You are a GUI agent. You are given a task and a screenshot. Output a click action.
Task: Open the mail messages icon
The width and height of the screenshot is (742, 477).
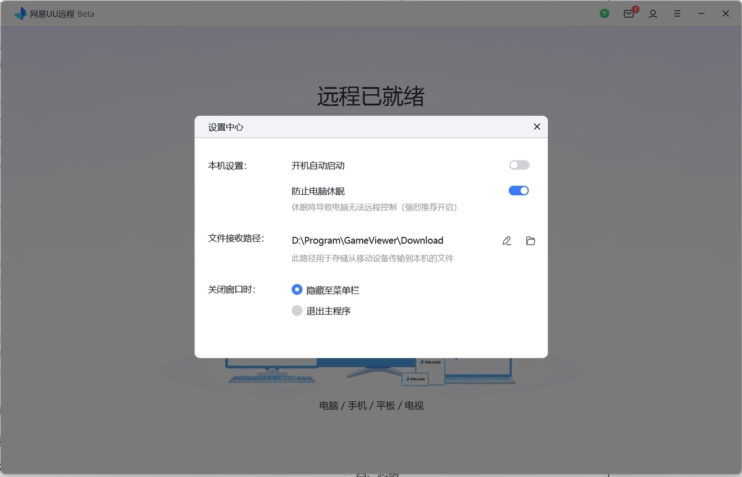click(x=629, y=13)
